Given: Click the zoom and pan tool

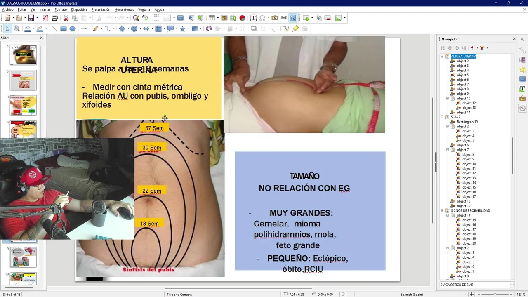Looking at the screenshot, I should click(x=17, y=28).
